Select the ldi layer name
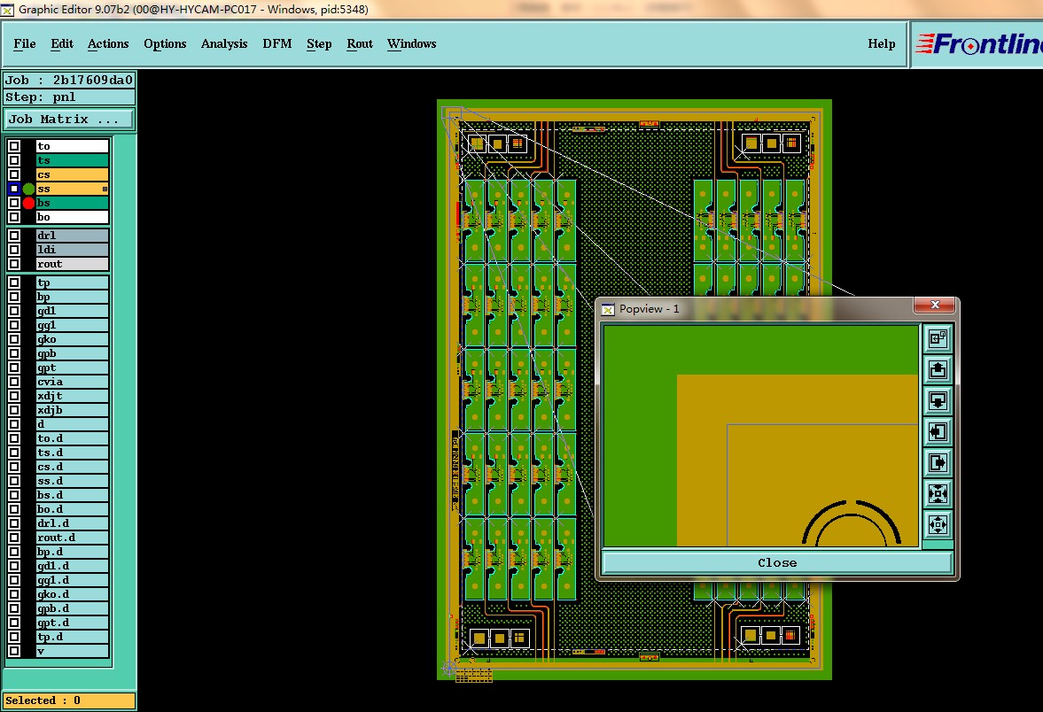This screenshot has width=1043, height=712. [72, 250]
